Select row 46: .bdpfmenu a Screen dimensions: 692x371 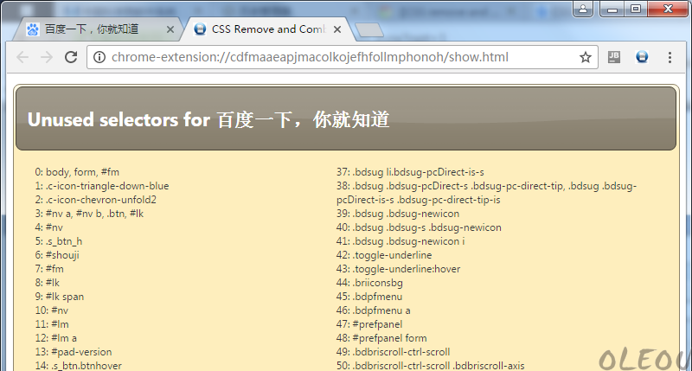pyautogui.click(x=374, y=310)
